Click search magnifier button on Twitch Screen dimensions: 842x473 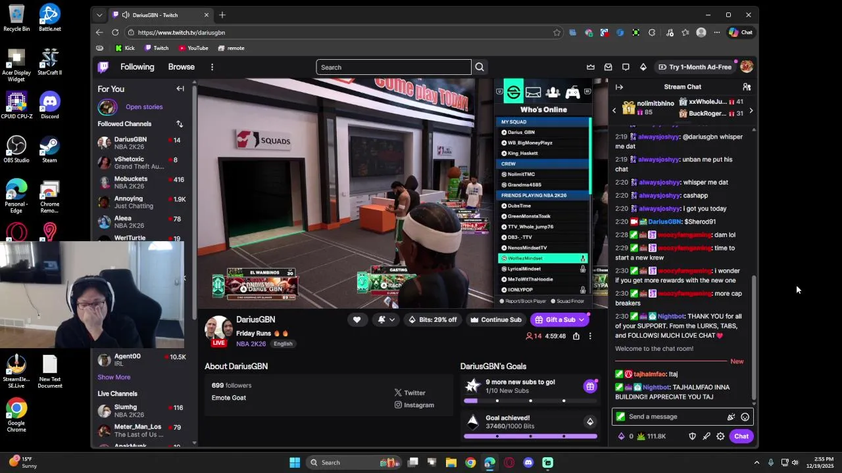pyautogui.click(x=480, y=67)
